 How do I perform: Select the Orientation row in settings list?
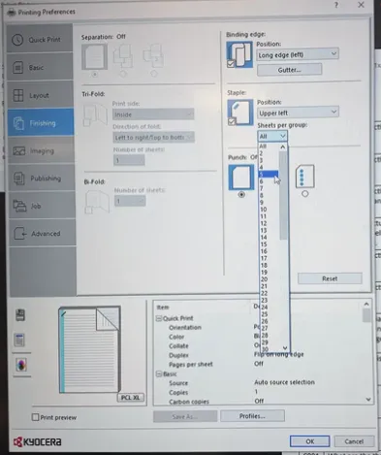258,327
